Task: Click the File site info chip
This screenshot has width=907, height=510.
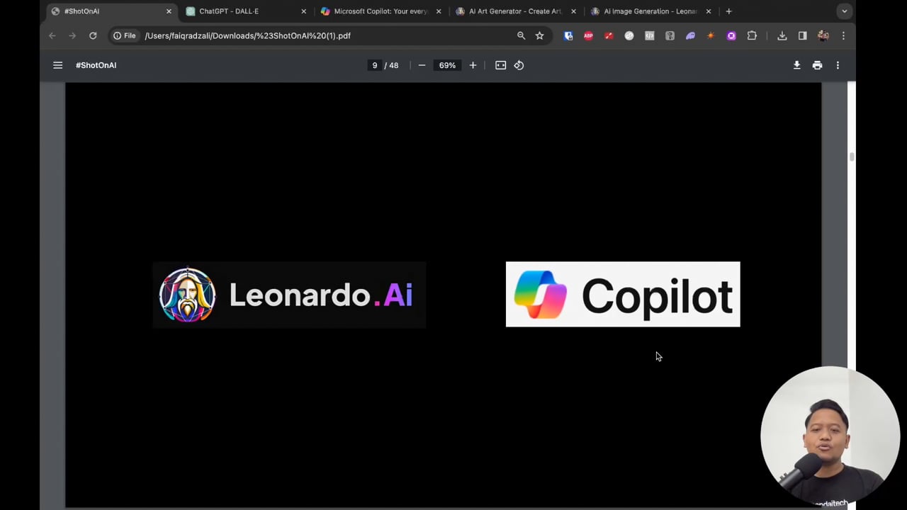Action: 125,35
